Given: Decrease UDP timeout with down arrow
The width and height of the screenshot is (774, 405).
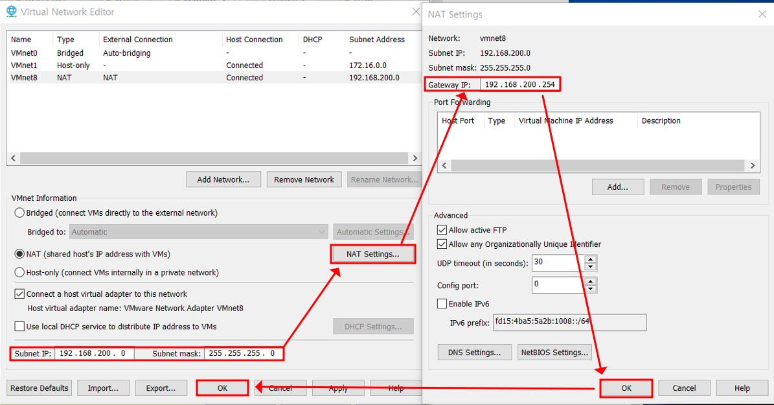Looking at the screenshot, I should click(590, 267).
